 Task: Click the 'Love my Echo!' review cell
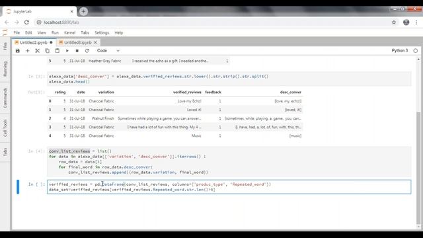(x=189, y=101)
